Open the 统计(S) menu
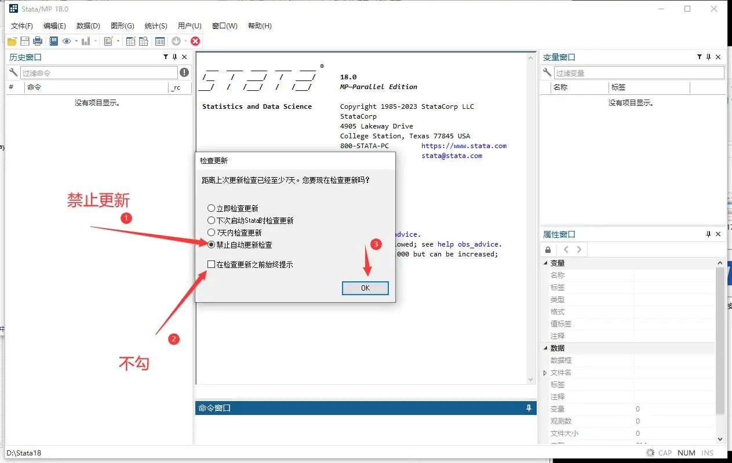The height and width of the screenshot is (463, 732). click(x=154, y=25)
